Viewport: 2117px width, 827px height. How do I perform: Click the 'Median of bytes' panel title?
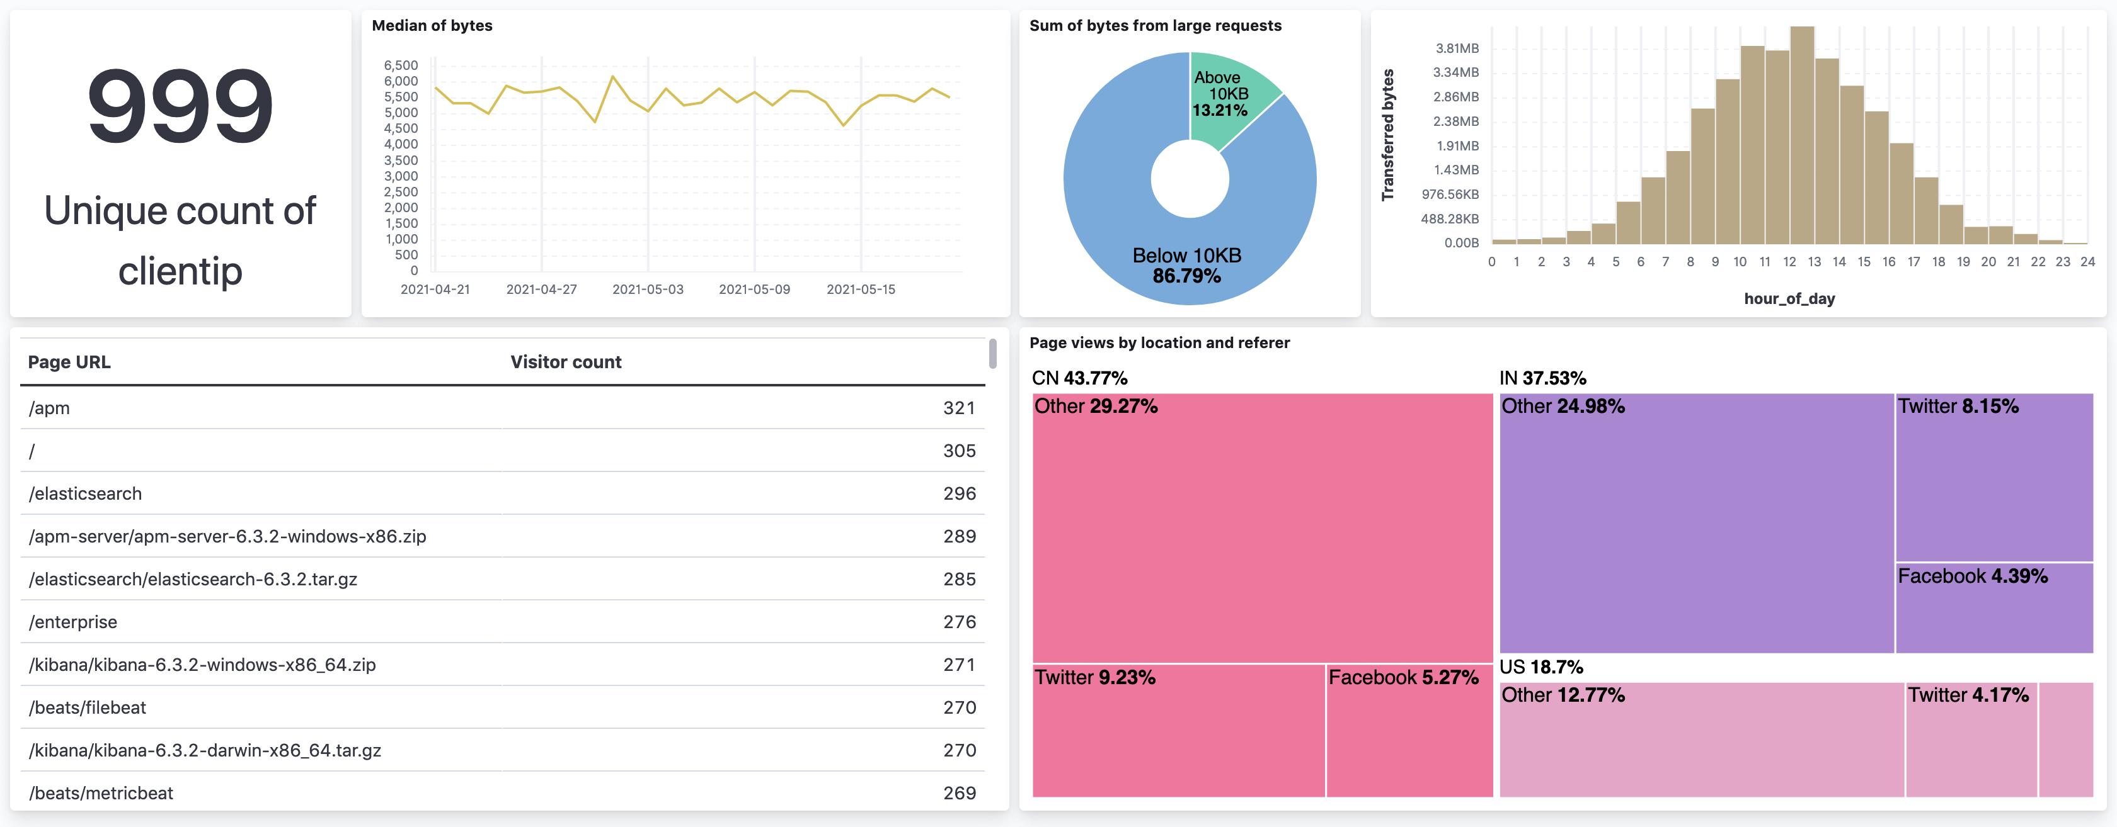click(x=432, y=25)
